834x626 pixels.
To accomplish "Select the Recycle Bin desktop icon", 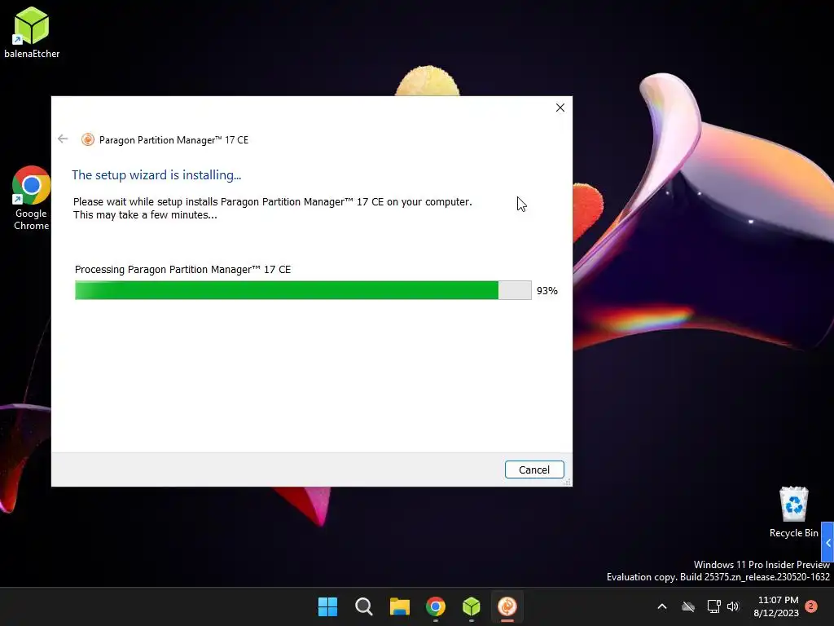I will (x=793, y=512).
